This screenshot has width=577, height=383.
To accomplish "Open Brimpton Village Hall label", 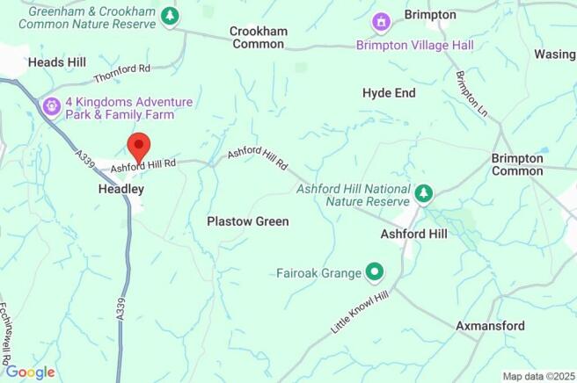I will [415, 45].
